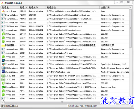The height and width of the screenshot is (110, 137).
Task: Click 360se.exe icon with PID 4844
Action: (3, 91)
